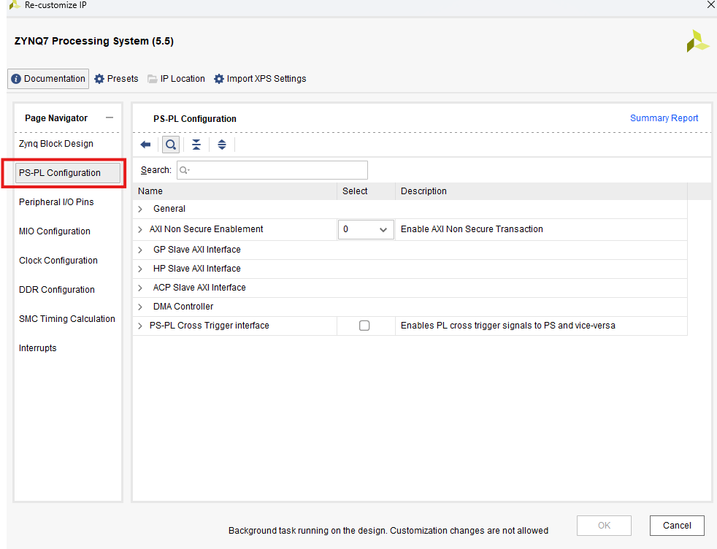This screenshot has height=549, width=717.
Task: Expand the GP Slave AXI Interface row
Action: pyautogui.click(x=140, y=250)
